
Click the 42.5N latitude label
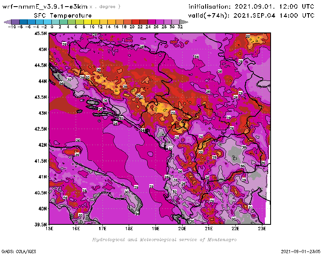click(x=40, y=129)
